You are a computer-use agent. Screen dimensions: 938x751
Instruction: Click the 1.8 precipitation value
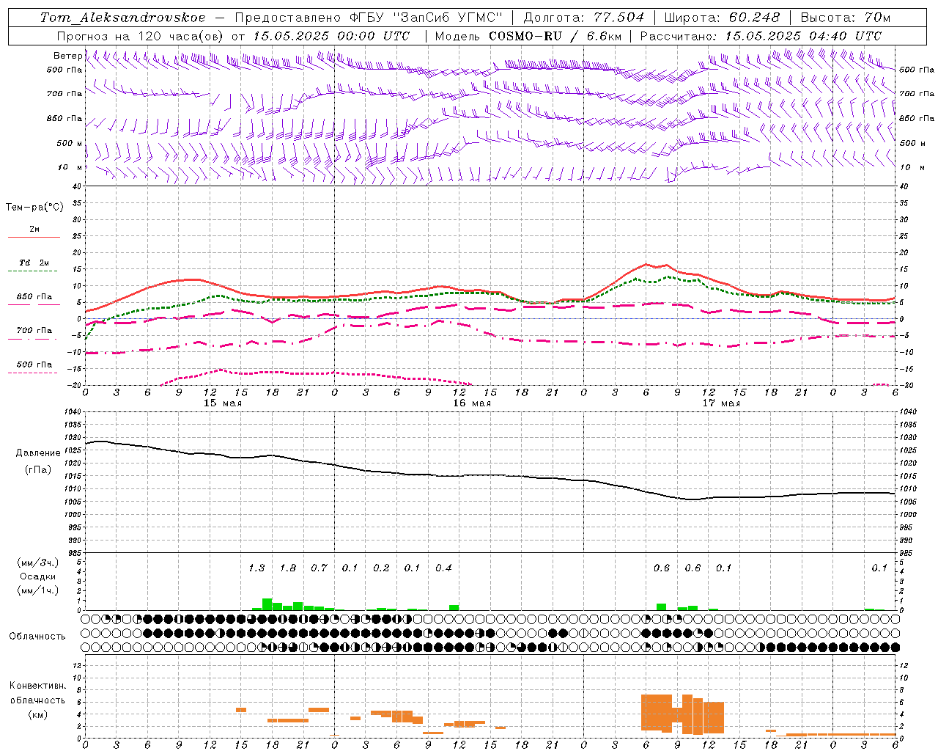(x=288, y=568)
